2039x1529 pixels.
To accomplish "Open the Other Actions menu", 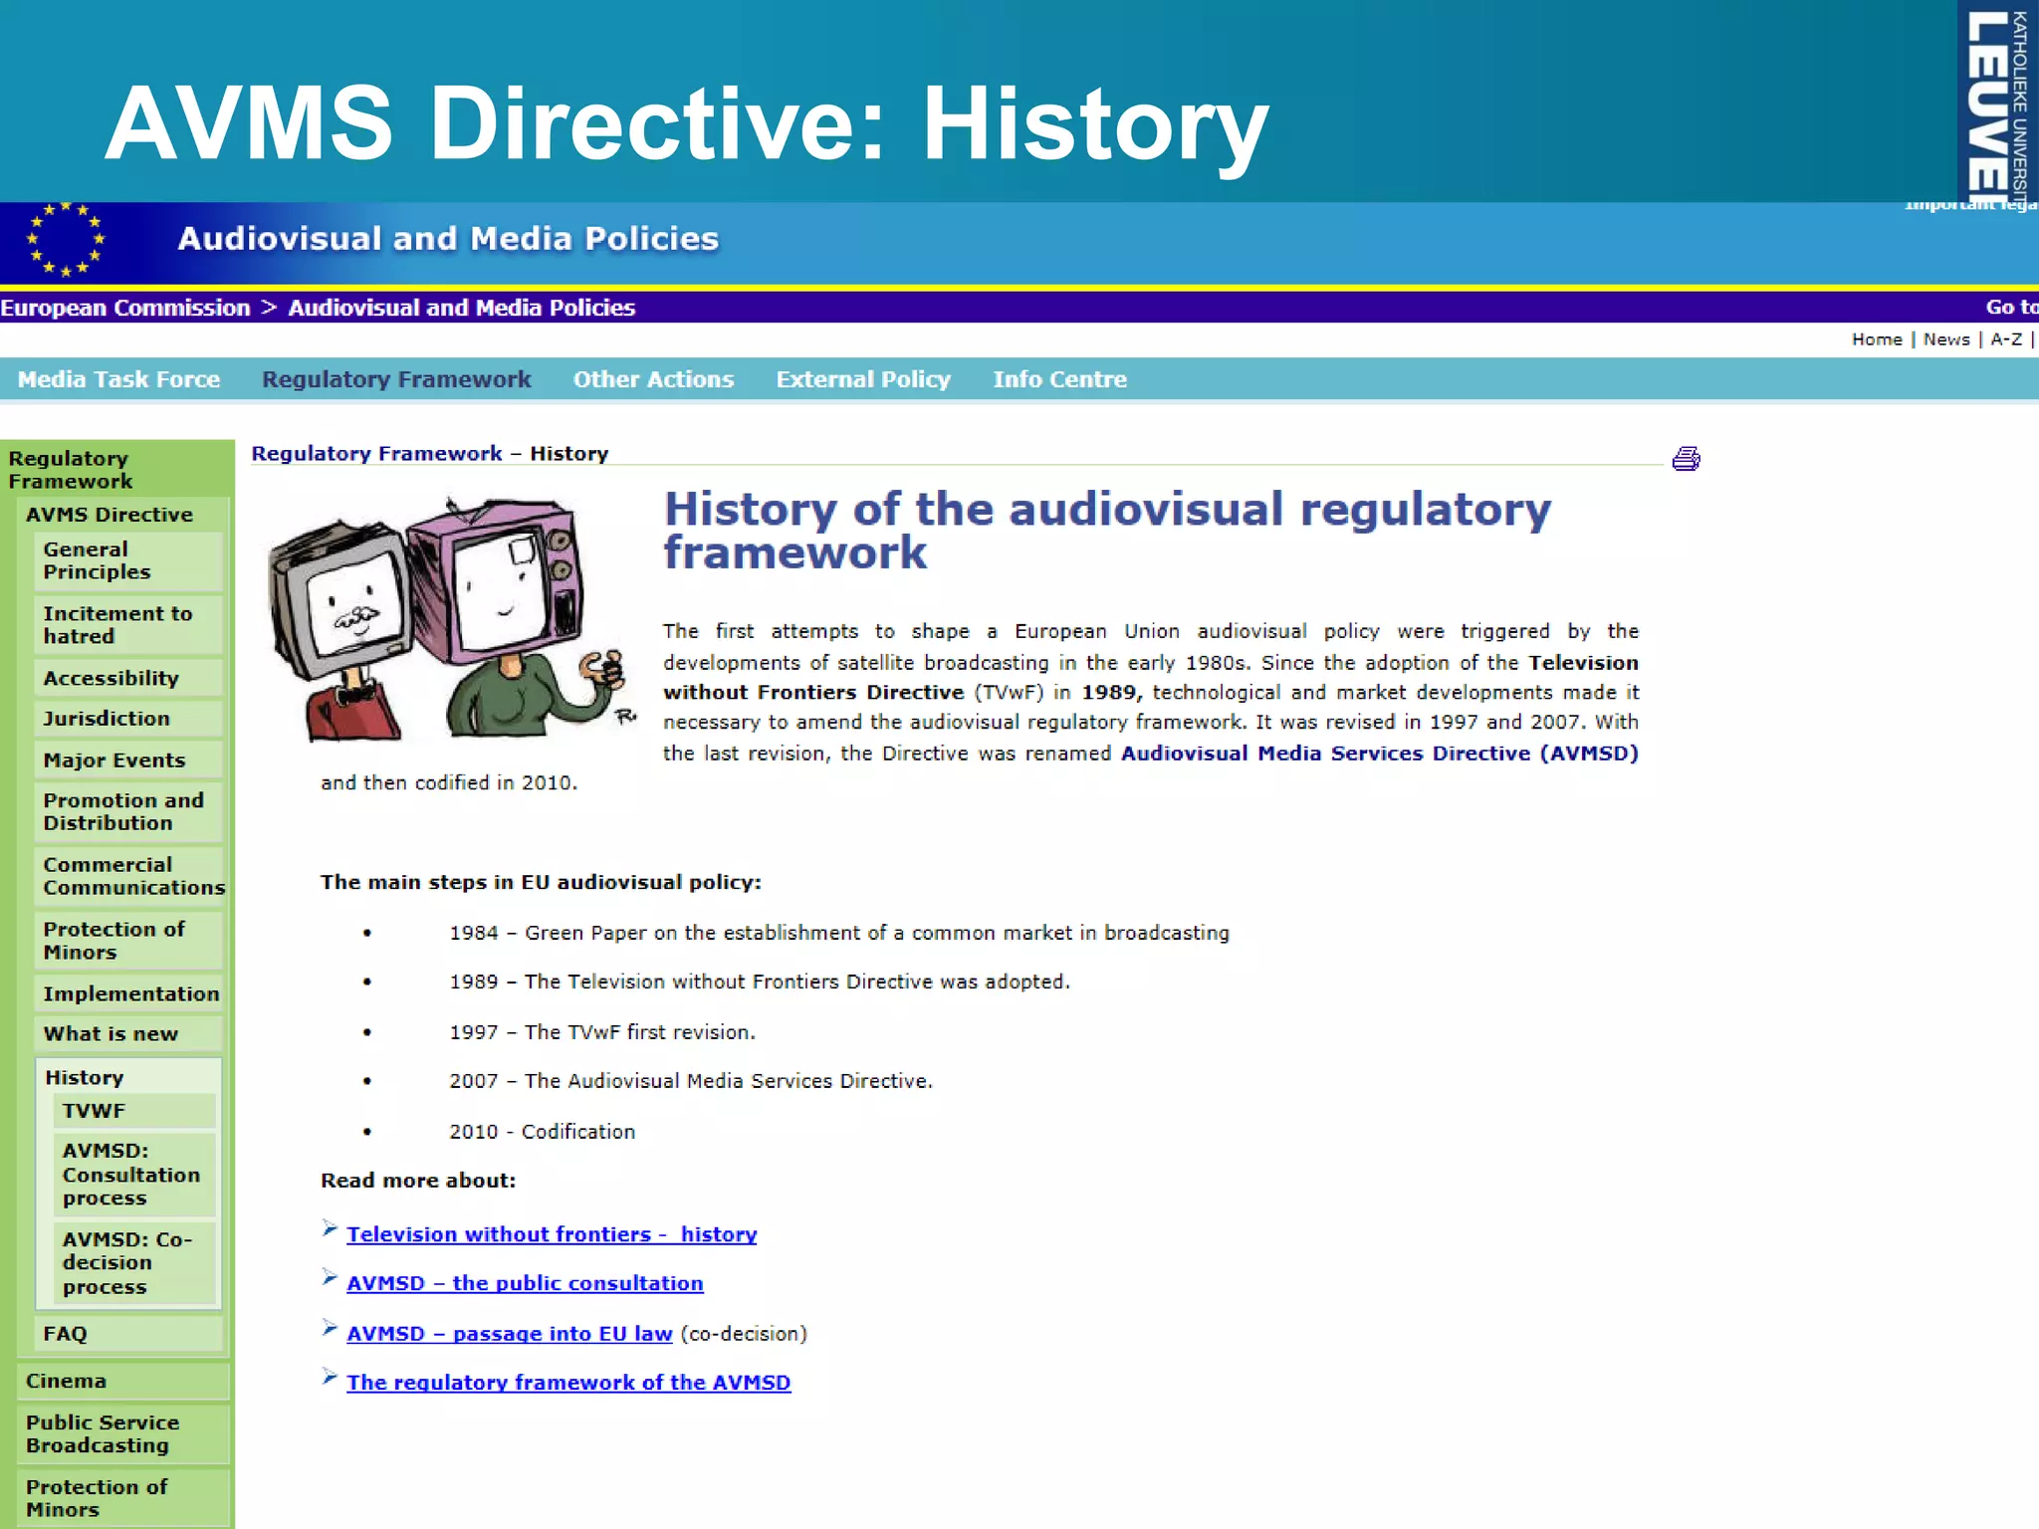I will (653, 379).
